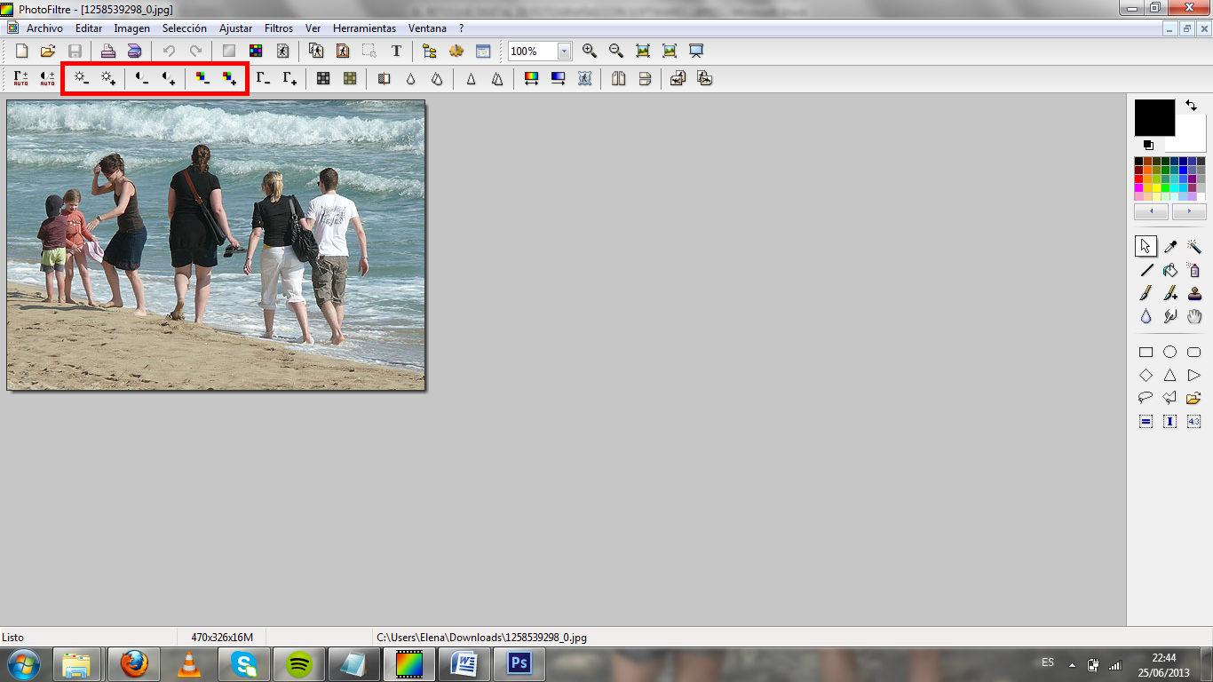The height and width of the screenshot is (682, 1213).
Task: Expand the Herramientas menu
Action: tap(364, 28)
